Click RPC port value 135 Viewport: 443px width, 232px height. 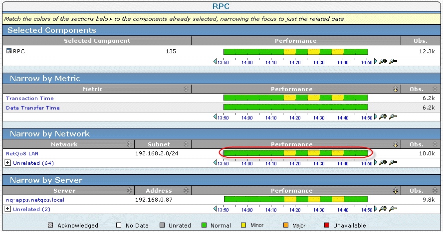[x=171, y=51]
